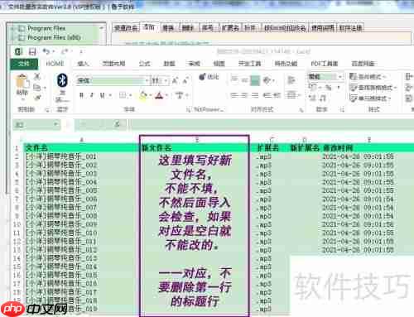The image size is (414, 317).
Task: Select header cell 新文件名
Action: click(195, 148)
